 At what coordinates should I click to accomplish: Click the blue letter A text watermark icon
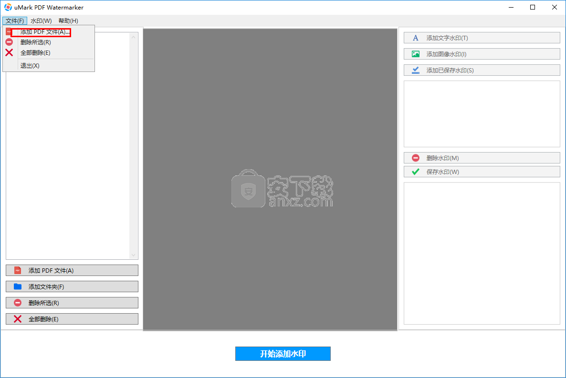416,38
